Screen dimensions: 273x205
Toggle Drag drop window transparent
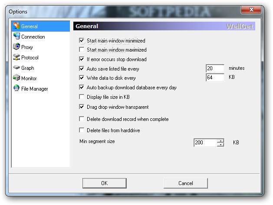82,107
